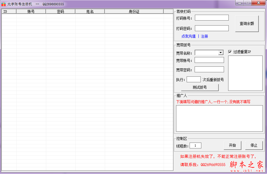
Task: Sort by the 账号 column header
Action: click(31, 11)
